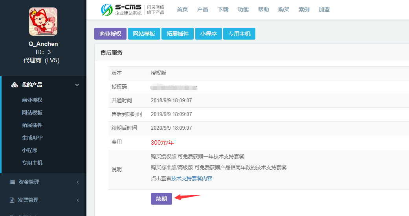Open the 下载 navigation item

pyautogui.click(x=223, y=9)
